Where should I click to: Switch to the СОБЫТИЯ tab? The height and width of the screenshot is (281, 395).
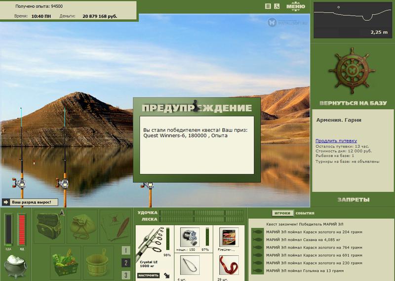[305, 213]
